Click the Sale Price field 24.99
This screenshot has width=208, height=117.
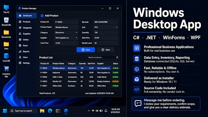(106, 38)
